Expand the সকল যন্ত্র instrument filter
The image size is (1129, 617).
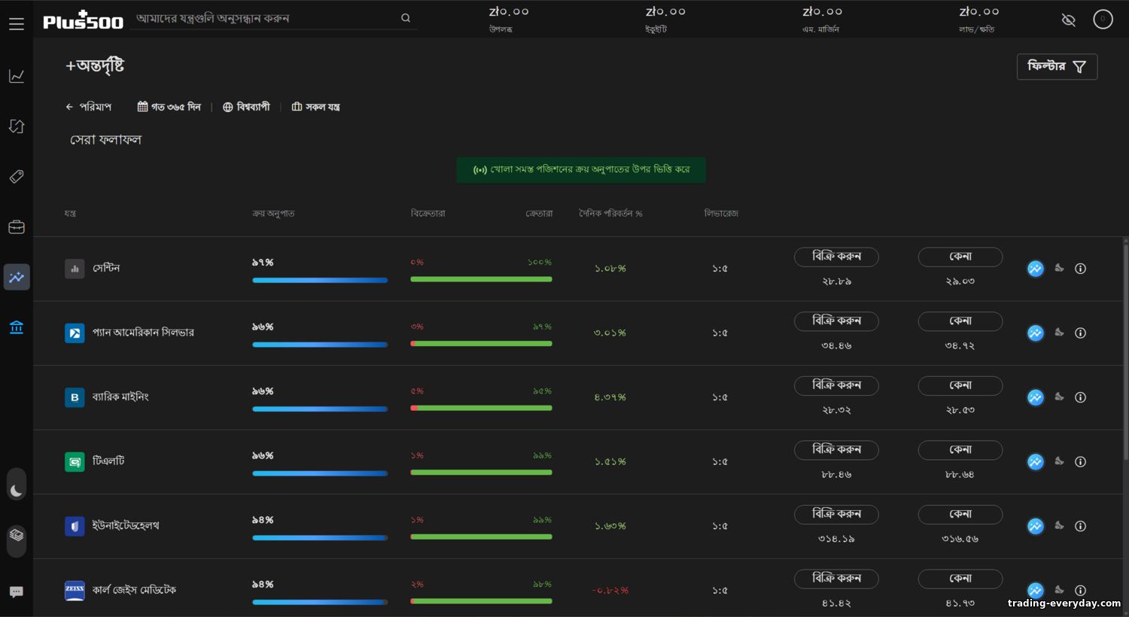tap(316, 107)
